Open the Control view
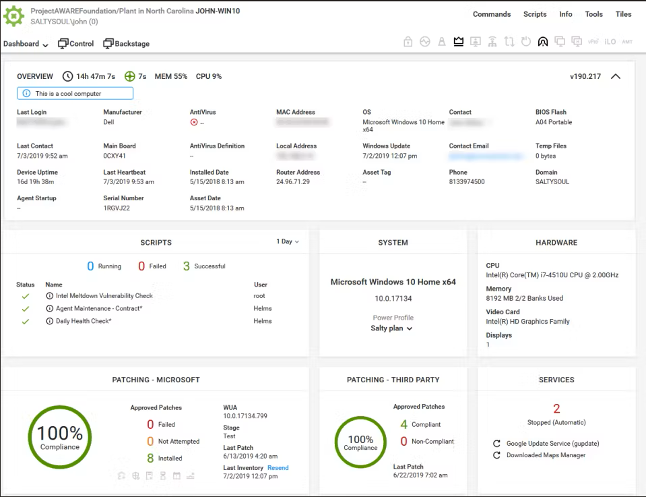The width and height of the screenshot is (646, 497). click(76, 44)
